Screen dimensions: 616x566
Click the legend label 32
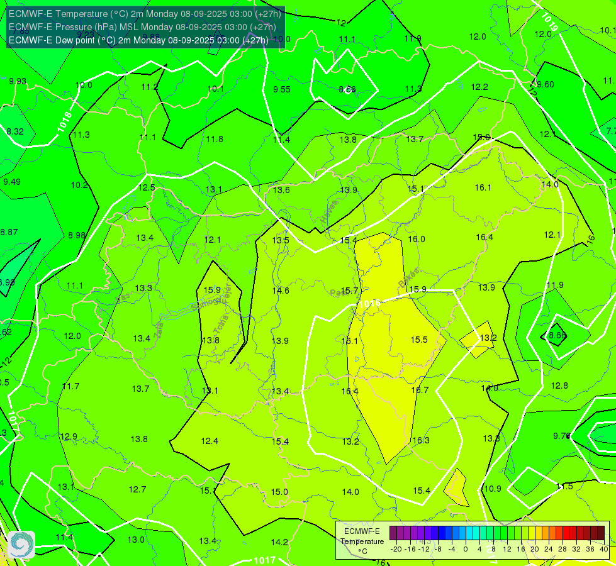click(576, 549)
